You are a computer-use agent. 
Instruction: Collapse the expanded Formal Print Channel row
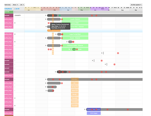[x=46, y=27]
